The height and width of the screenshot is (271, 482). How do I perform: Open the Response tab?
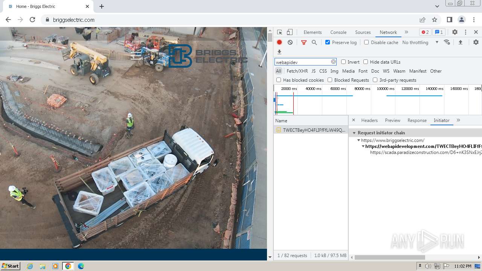click(x=417, y=120)
